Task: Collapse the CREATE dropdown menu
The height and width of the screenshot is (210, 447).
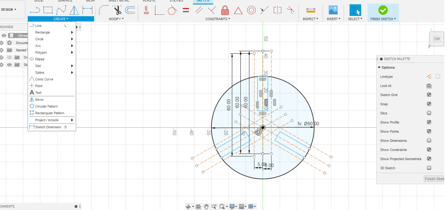Action: click(x=61, y=19)
